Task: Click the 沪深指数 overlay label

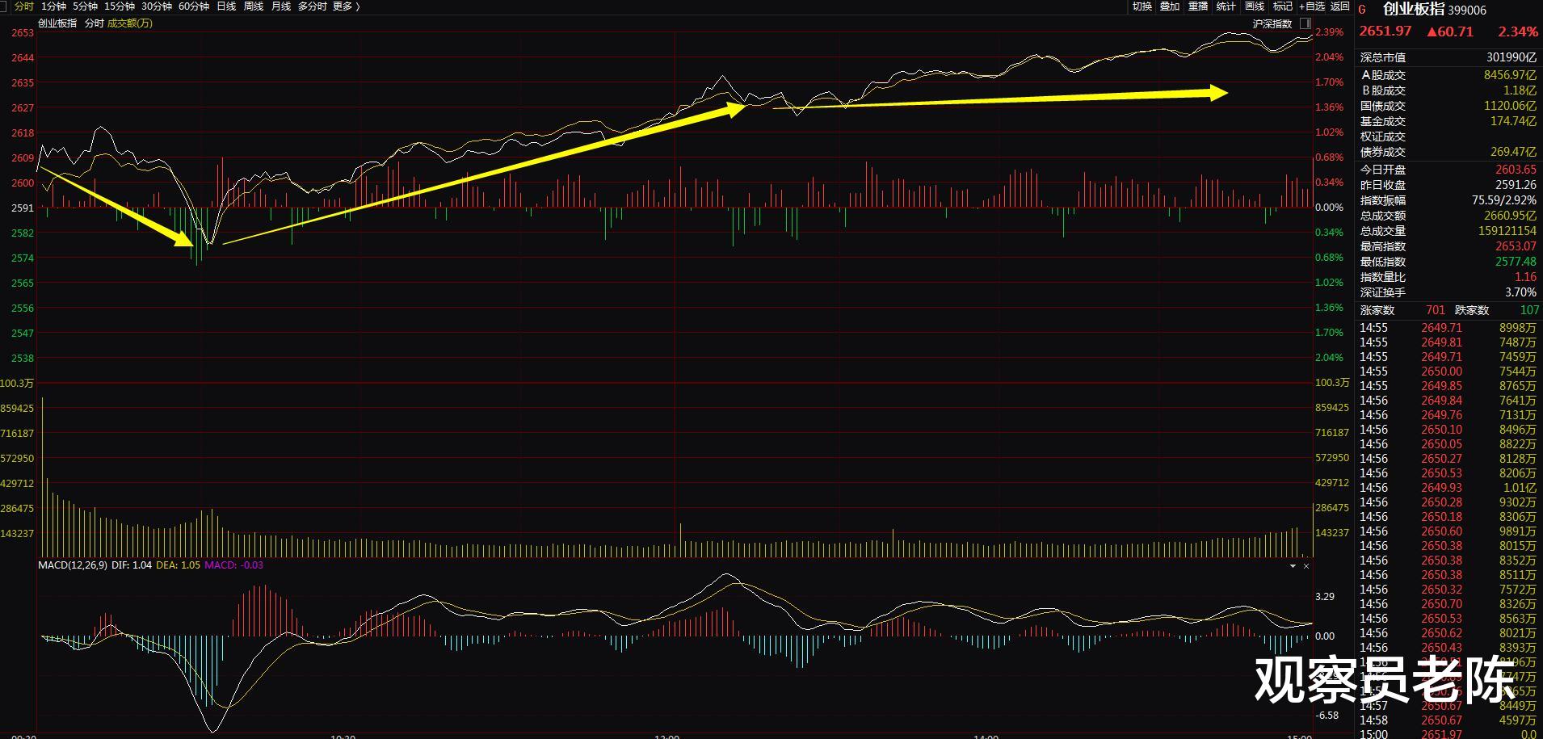Action: pos(1272,23)
